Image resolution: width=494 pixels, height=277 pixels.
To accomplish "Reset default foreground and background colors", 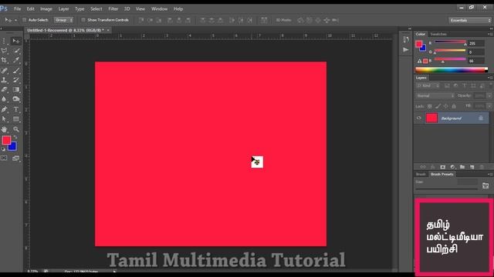I will pyautogui.click(x=3, y=149).
